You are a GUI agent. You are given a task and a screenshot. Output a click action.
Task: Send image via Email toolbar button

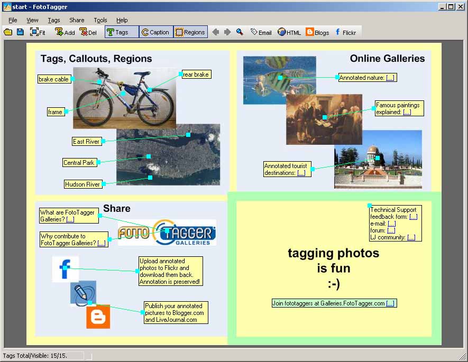coord(261,32)
